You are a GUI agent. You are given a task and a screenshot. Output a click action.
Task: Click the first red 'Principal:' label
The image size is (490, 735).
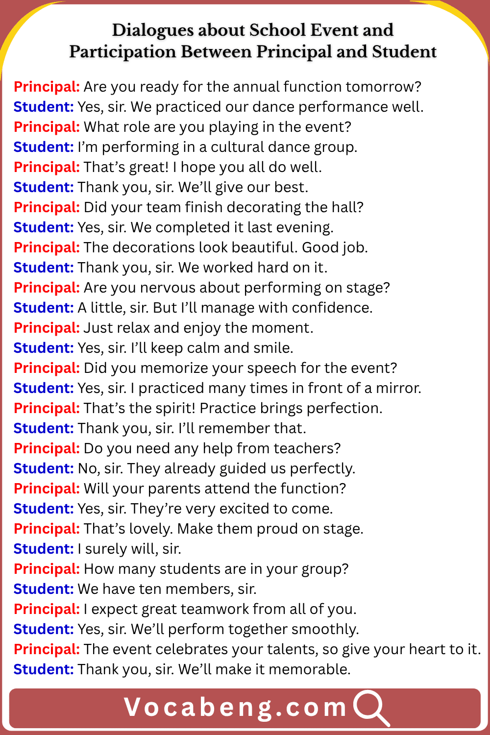47,87
